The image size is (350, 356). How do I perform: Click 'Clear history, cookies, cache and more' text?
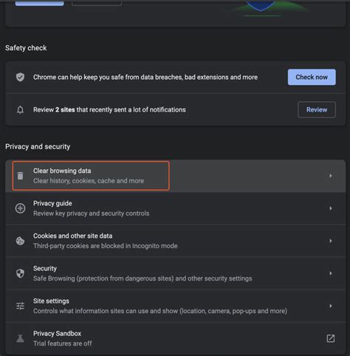coord(89,181)
